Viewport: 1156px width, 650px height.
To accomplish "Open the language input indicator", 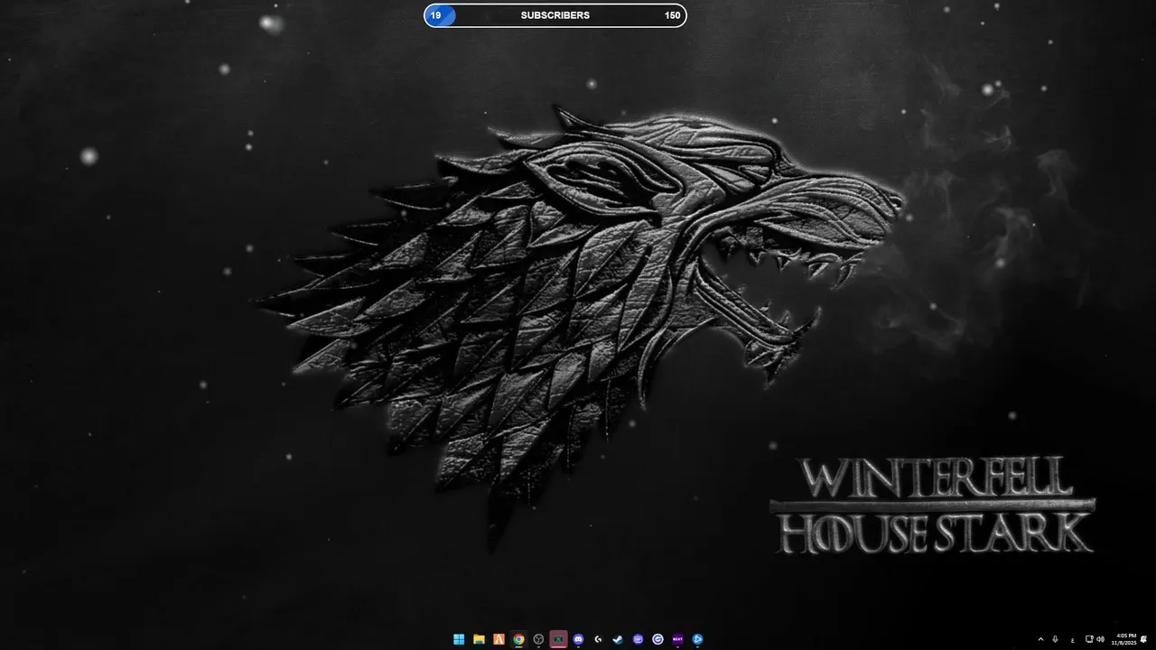I will 1073,639.
